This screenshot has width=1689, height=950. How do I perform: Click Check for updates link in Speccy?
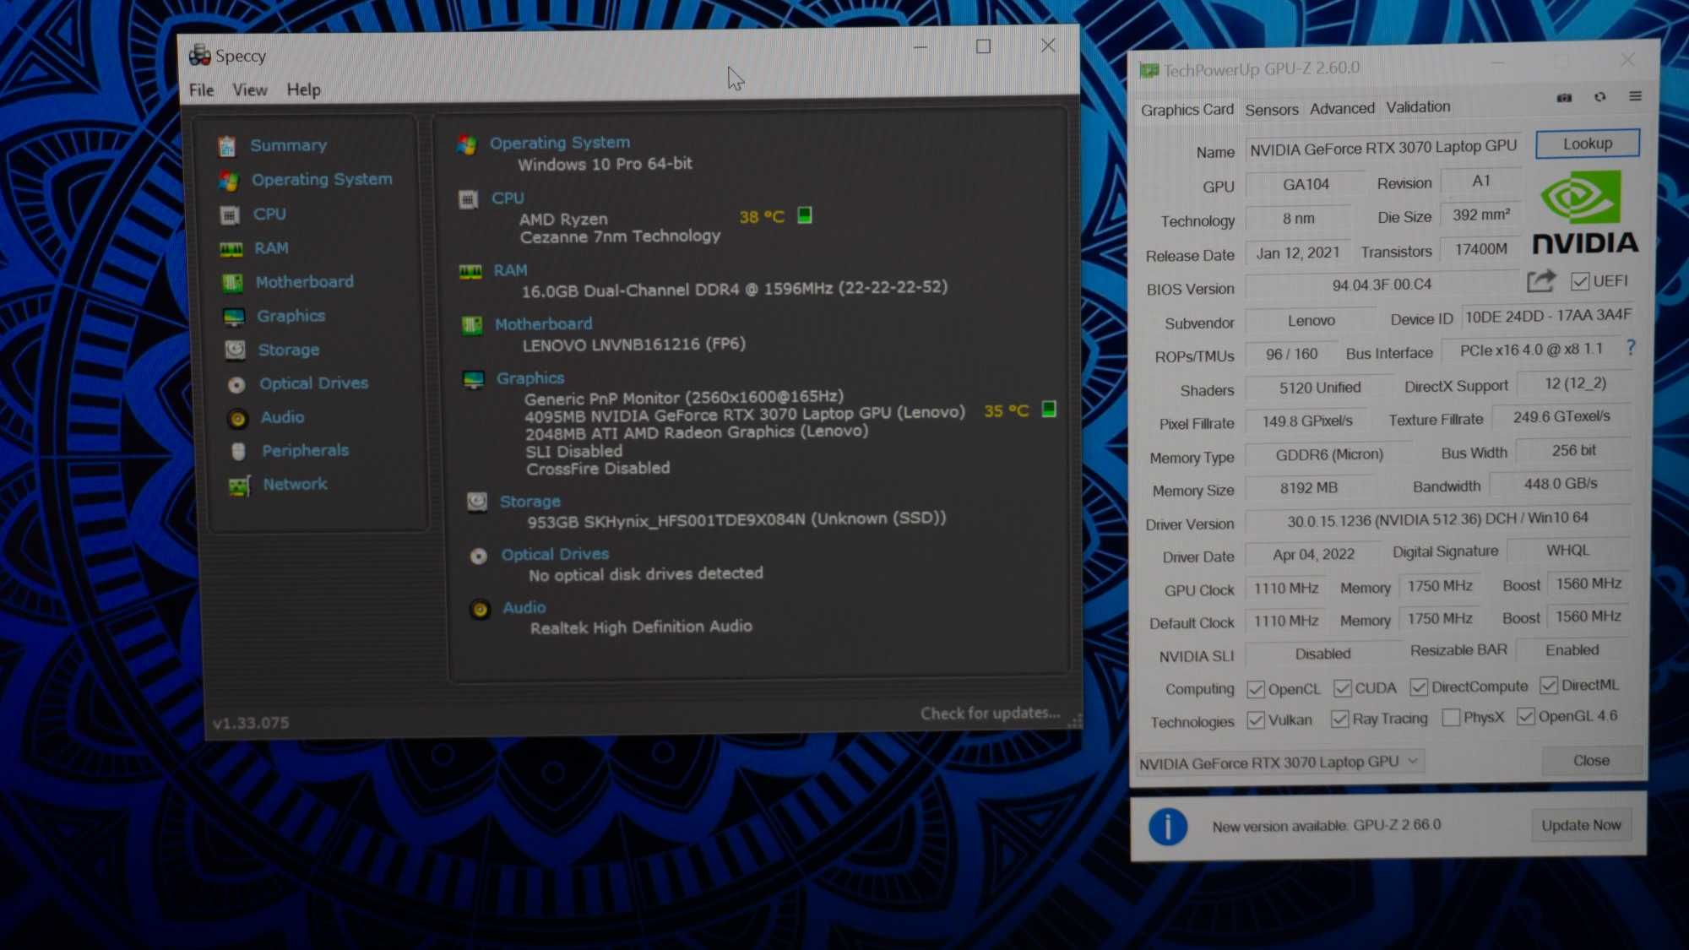tap(990, 714)
